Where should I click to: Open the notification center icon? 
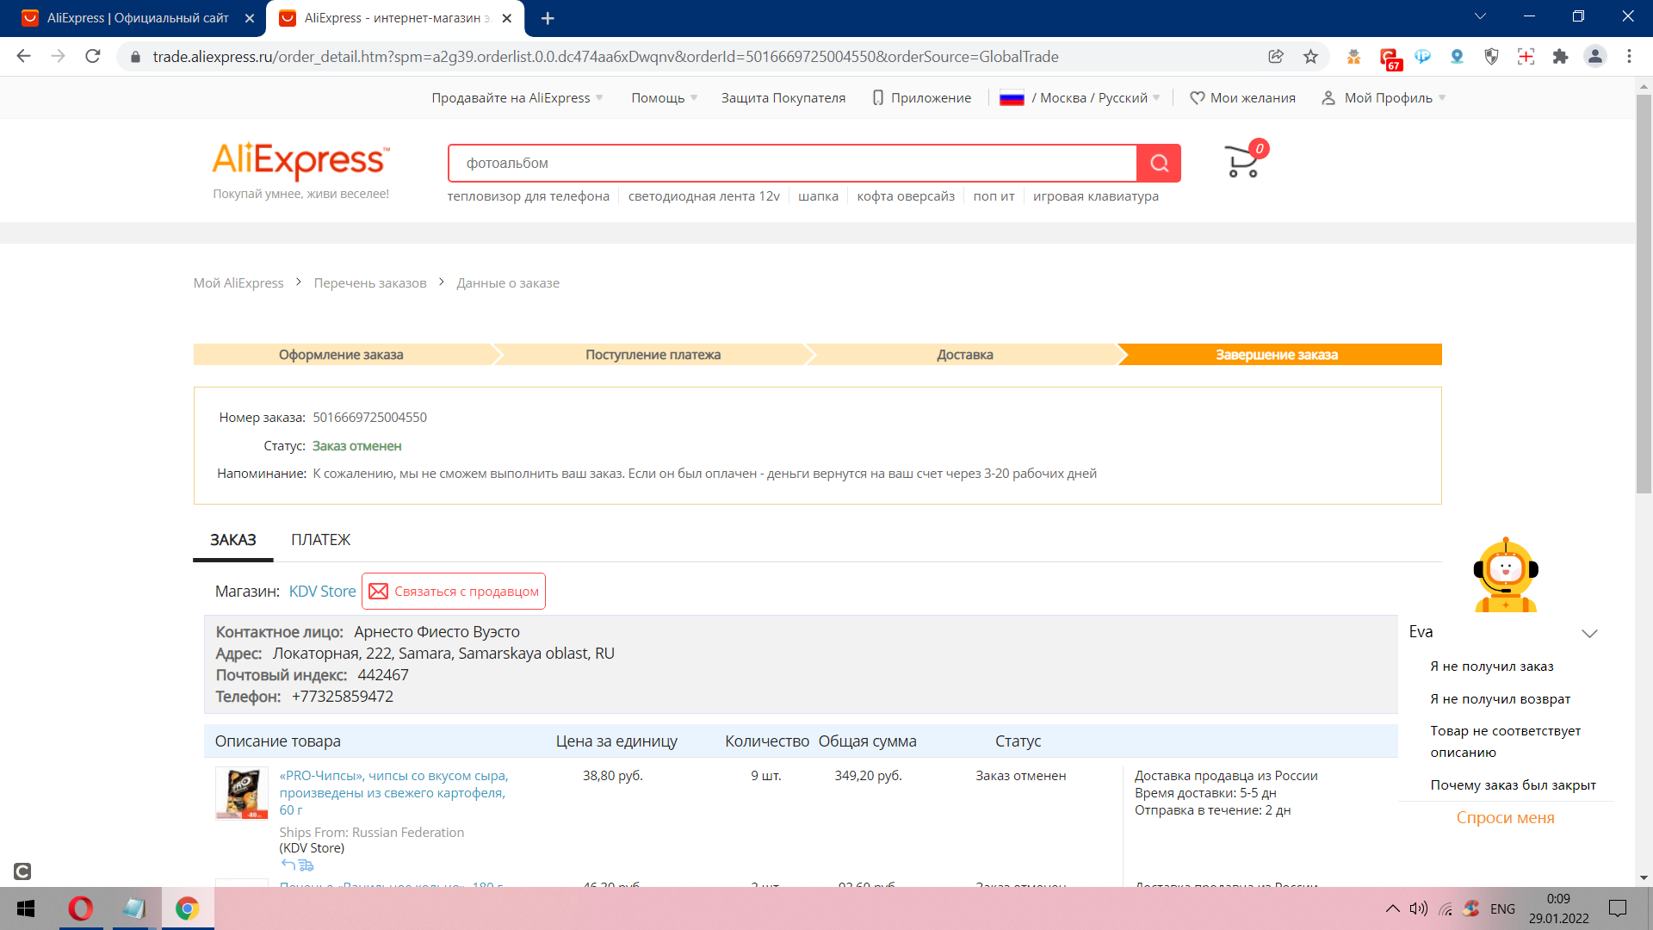(1618, 908)
